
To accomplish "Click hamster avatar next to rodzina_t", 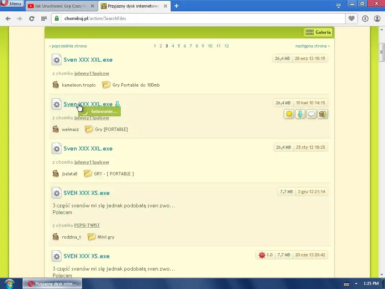I will [56, 237].
